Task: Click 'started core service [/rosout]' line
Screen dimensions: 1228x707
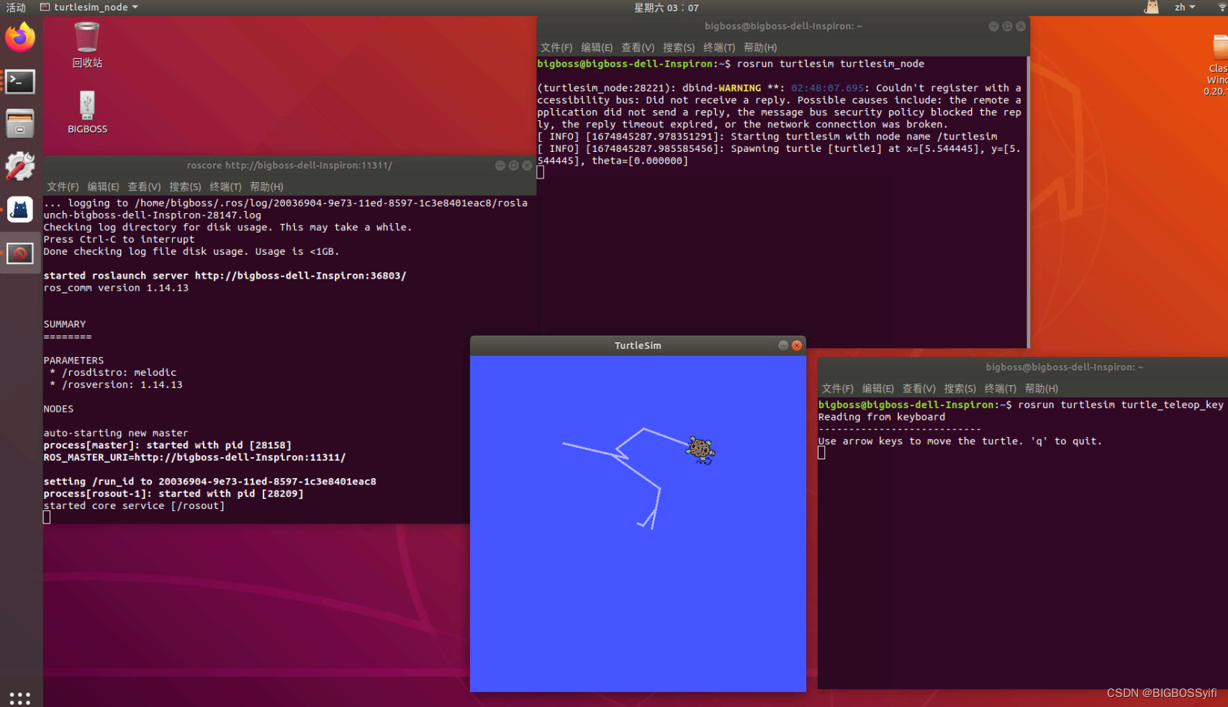Action: pyautogui.click(x=134, y=506)
